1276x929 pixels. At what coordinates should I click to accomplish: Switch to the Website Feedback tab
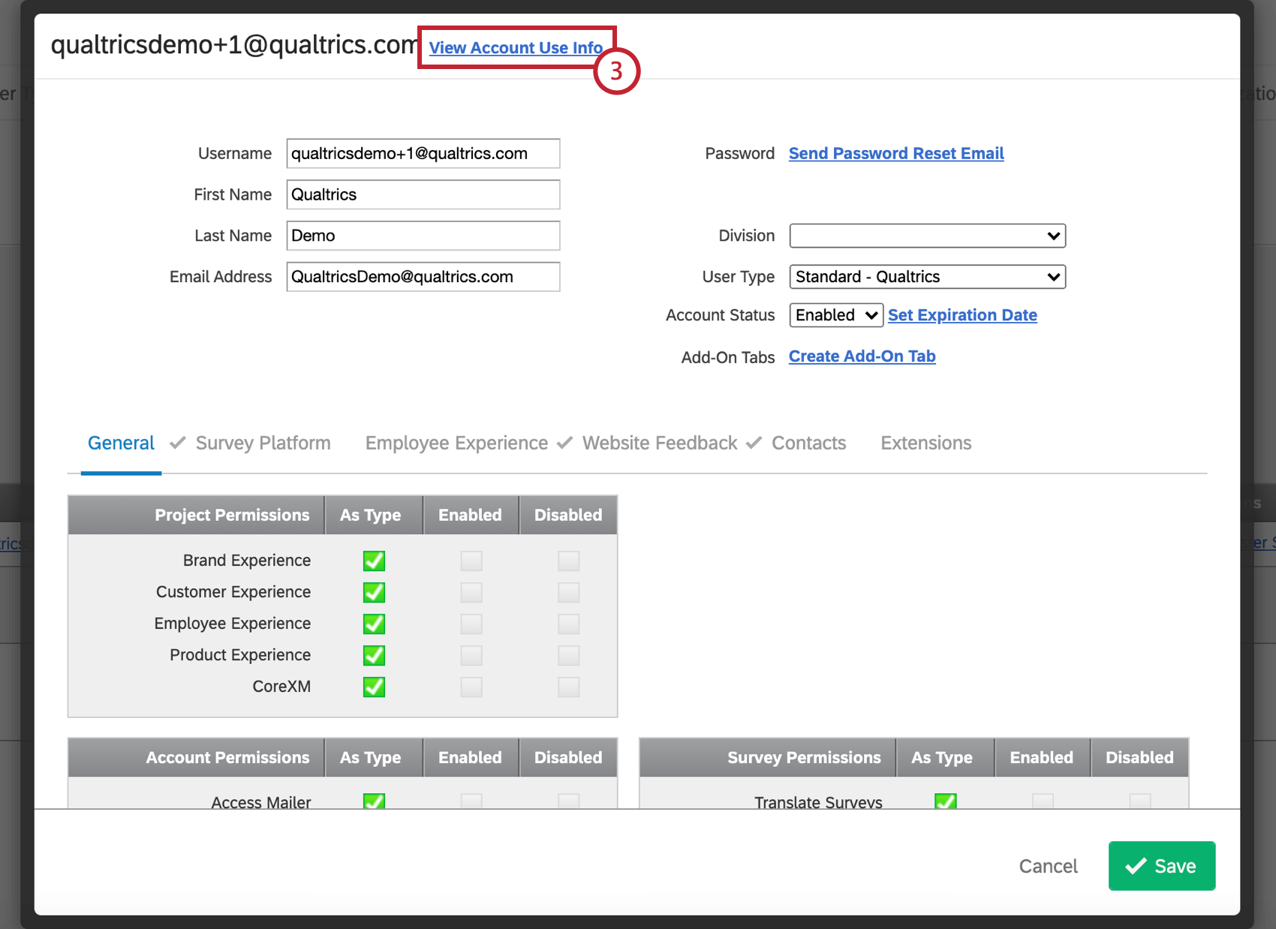(x=658, y=443)
